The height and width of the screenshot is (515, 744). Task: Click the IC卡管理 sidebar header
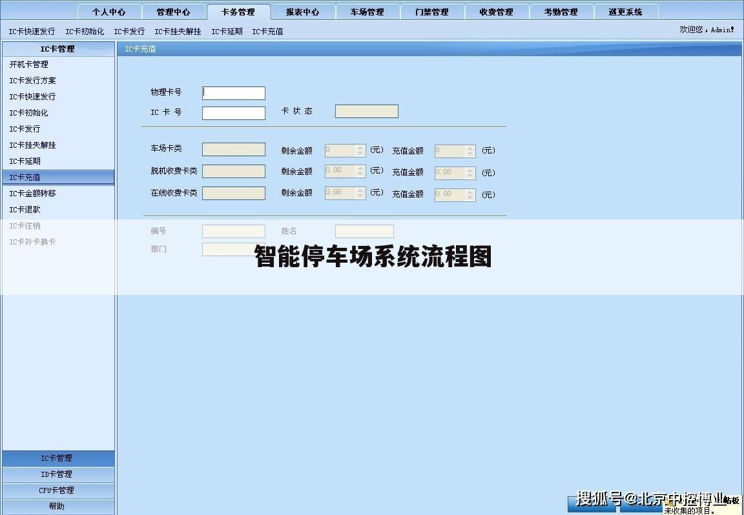pos(58,49)
